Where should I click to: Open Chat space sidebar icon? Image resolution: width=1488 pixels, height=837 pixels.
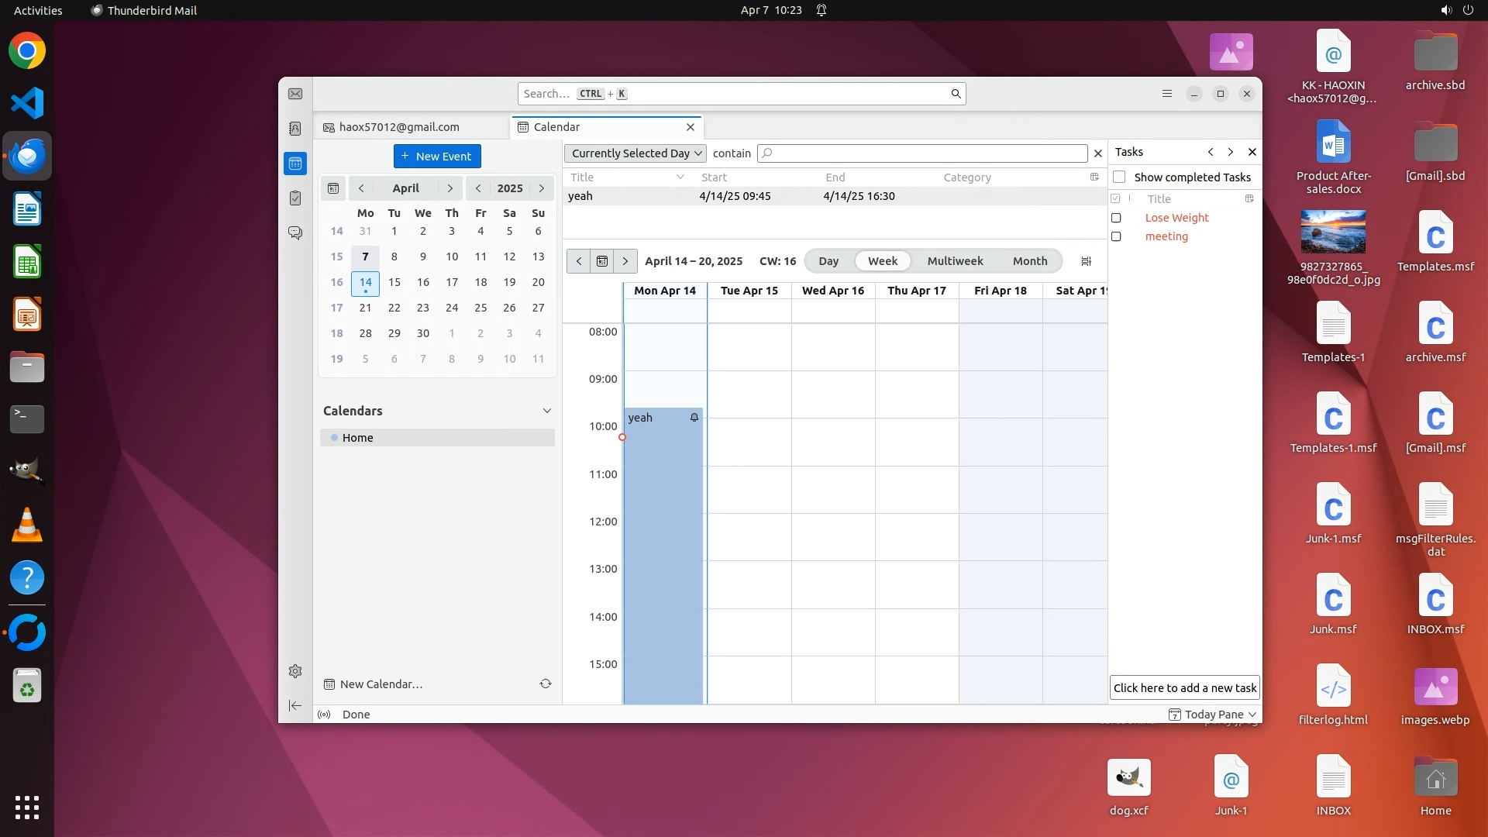point(295,232)
